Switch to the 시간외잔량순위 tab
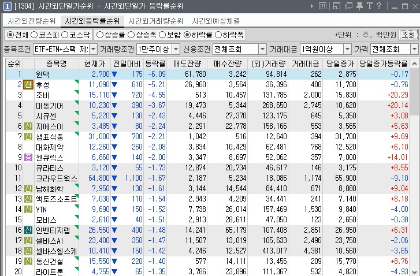420x276 pixels. (x=32, y=21)
